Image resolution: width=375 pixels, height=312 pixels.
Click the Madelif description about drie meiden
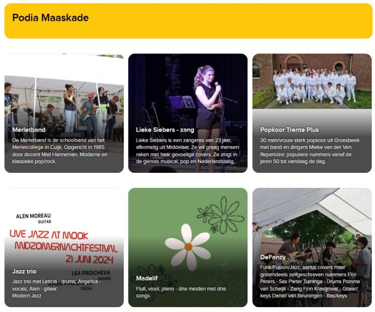(x=181, y=292)
